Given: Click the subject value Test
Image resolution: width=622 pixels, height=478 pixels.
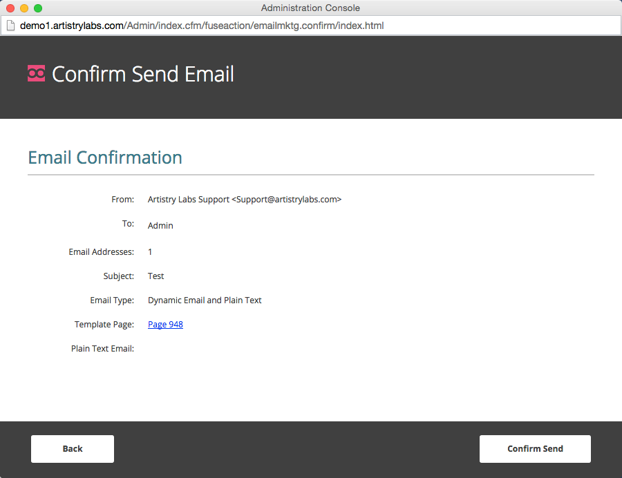Looking at the screenshot, I should pyautogui.click(x=156, y=276).
